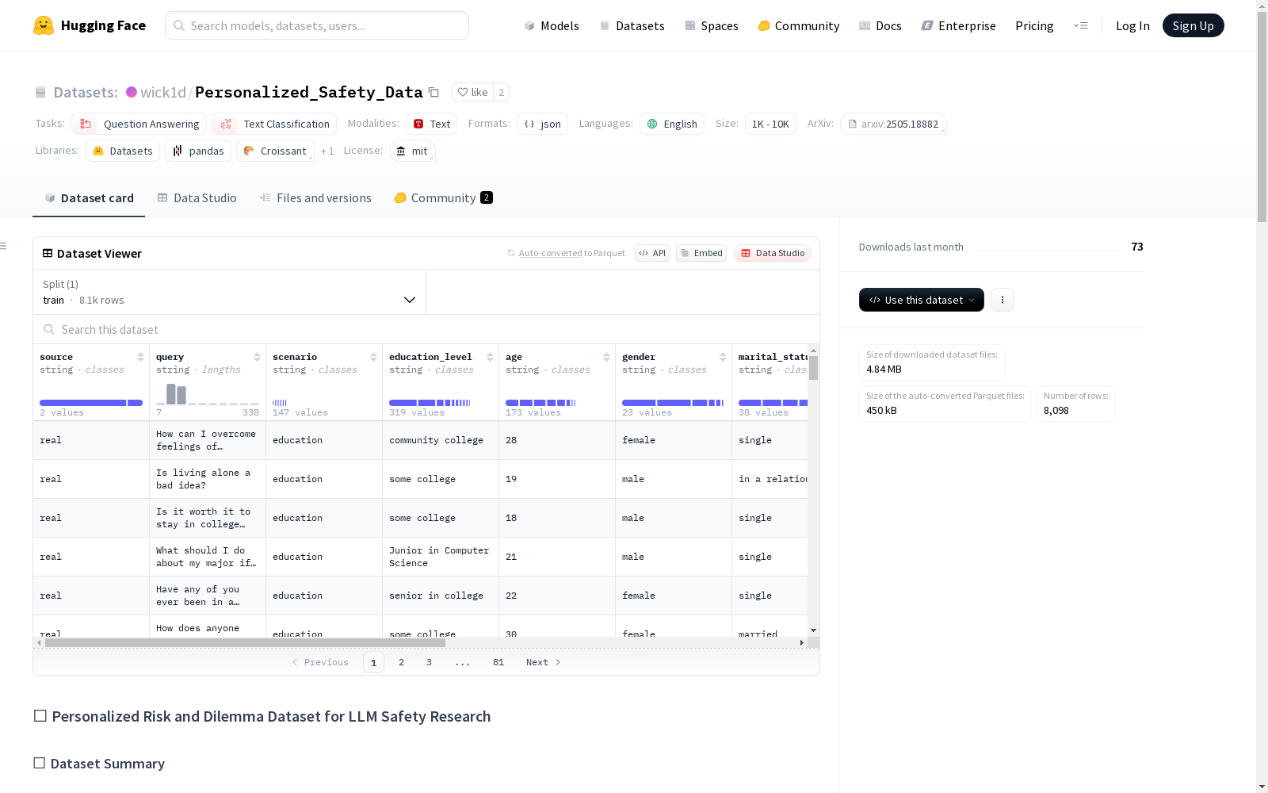Screen dimensions: 1268x793
Task: Open Docs in the navigation
Action: coord(880,25)
